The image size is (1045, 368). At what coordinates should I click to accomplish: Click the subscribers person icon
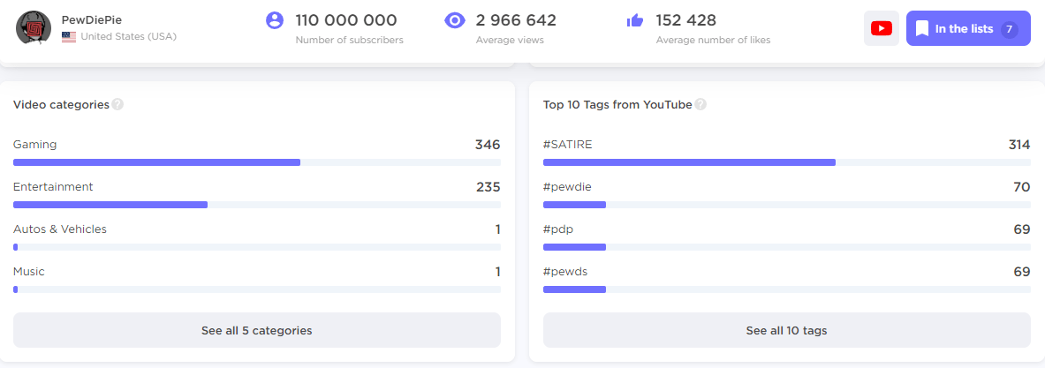coord(275,20)
